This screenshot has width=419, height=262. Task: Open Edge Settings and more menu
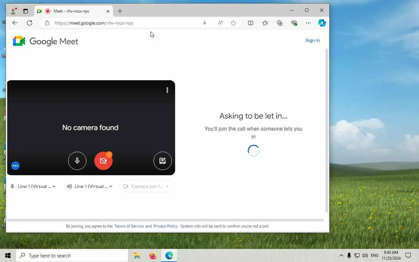(308, 23)
